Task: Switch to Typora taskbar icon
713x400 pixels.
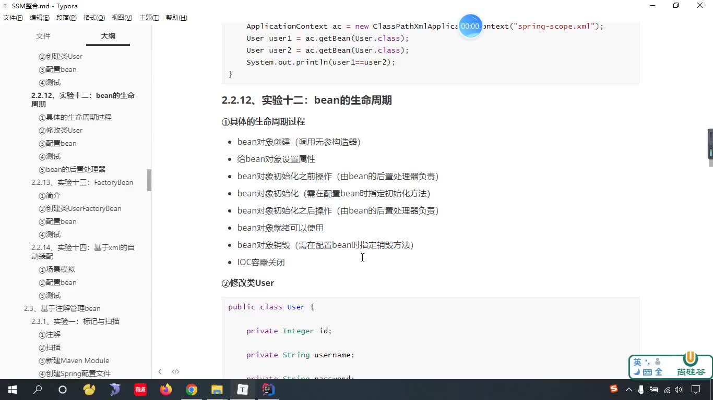Action: point(243,390)
